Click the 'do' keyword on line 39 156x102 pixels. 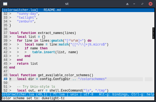coord(89,41)
